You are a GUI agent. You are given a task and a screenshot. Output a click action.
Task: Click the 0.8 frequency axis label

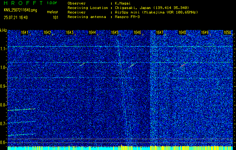pos(3,105)
